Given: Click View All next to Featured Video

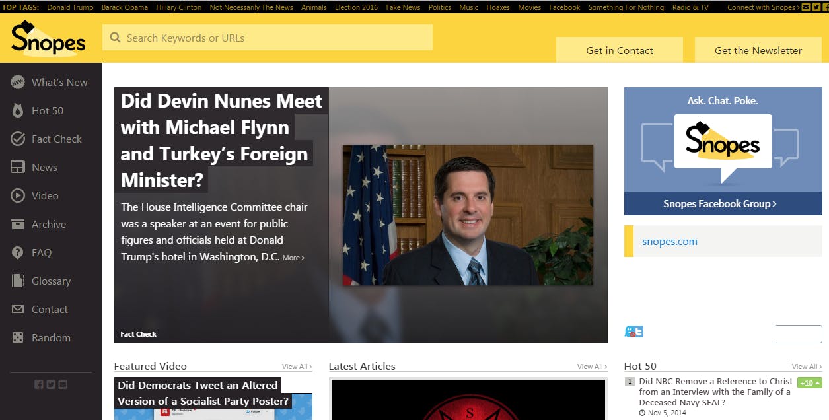Looking at the screenshot, I should click(x=297, y=367).
